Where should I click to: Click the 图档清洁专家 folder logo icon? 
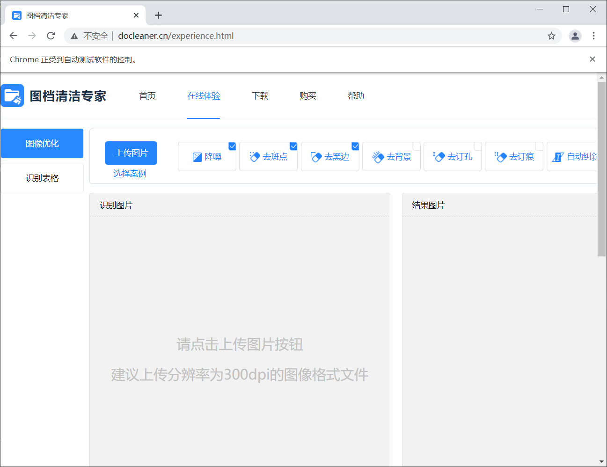12,95
